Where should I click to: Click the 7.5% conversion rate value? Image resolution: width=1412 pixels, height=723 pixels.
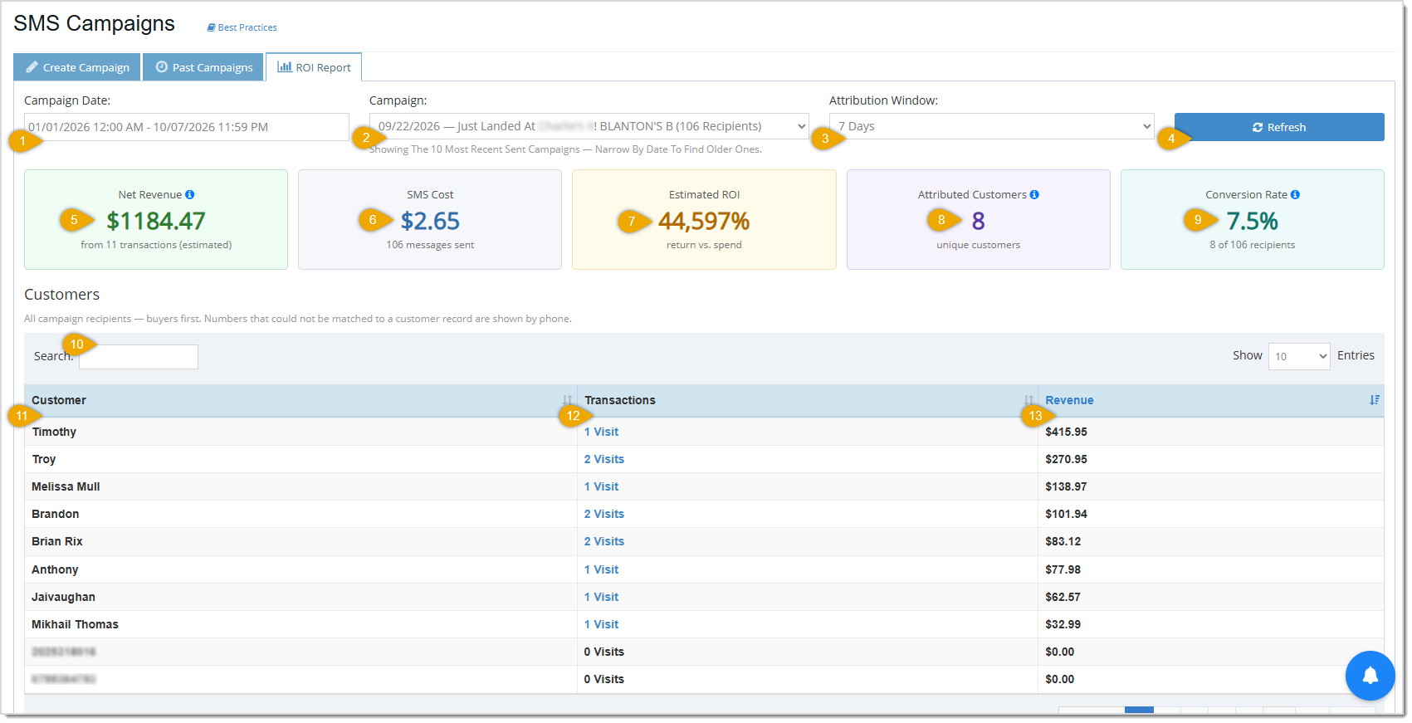click(x=1253, y=221)
